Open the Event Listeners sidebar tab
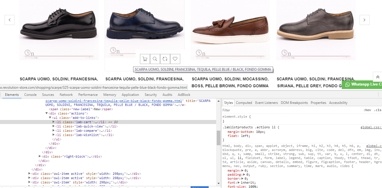Screen dimensions: 382x188 pos(266,103)
